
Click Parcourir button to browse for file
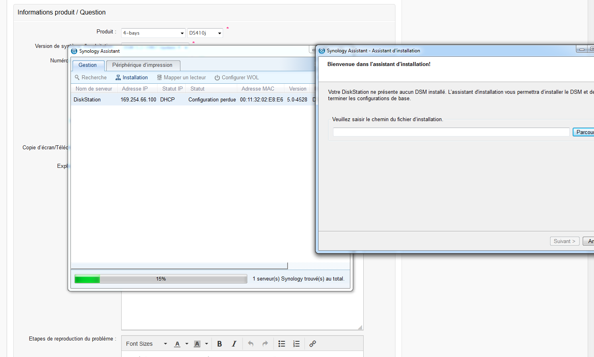[x=584, y=132]
